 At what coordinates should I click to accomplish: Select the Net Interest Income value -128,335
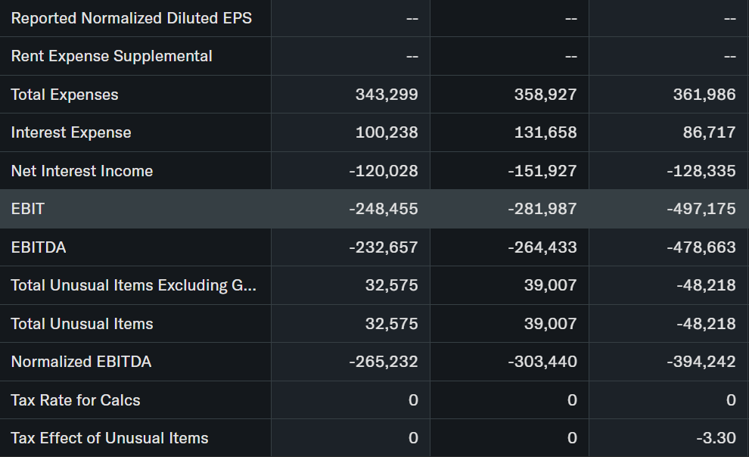click(x=701, y=171)
